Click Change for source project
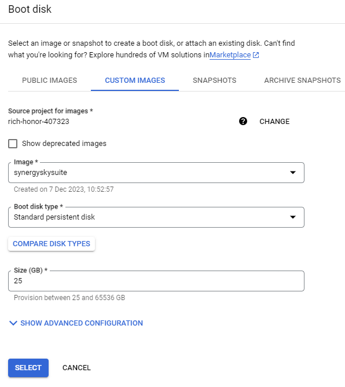Viewport: 345px width, 387px height. click(274, 122)
